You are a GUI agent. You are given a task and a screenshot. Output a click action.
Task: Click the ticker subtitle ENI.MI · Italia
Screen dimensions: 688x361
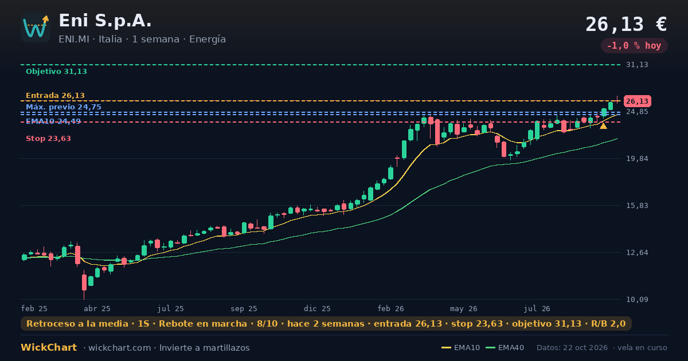[91, 40]
